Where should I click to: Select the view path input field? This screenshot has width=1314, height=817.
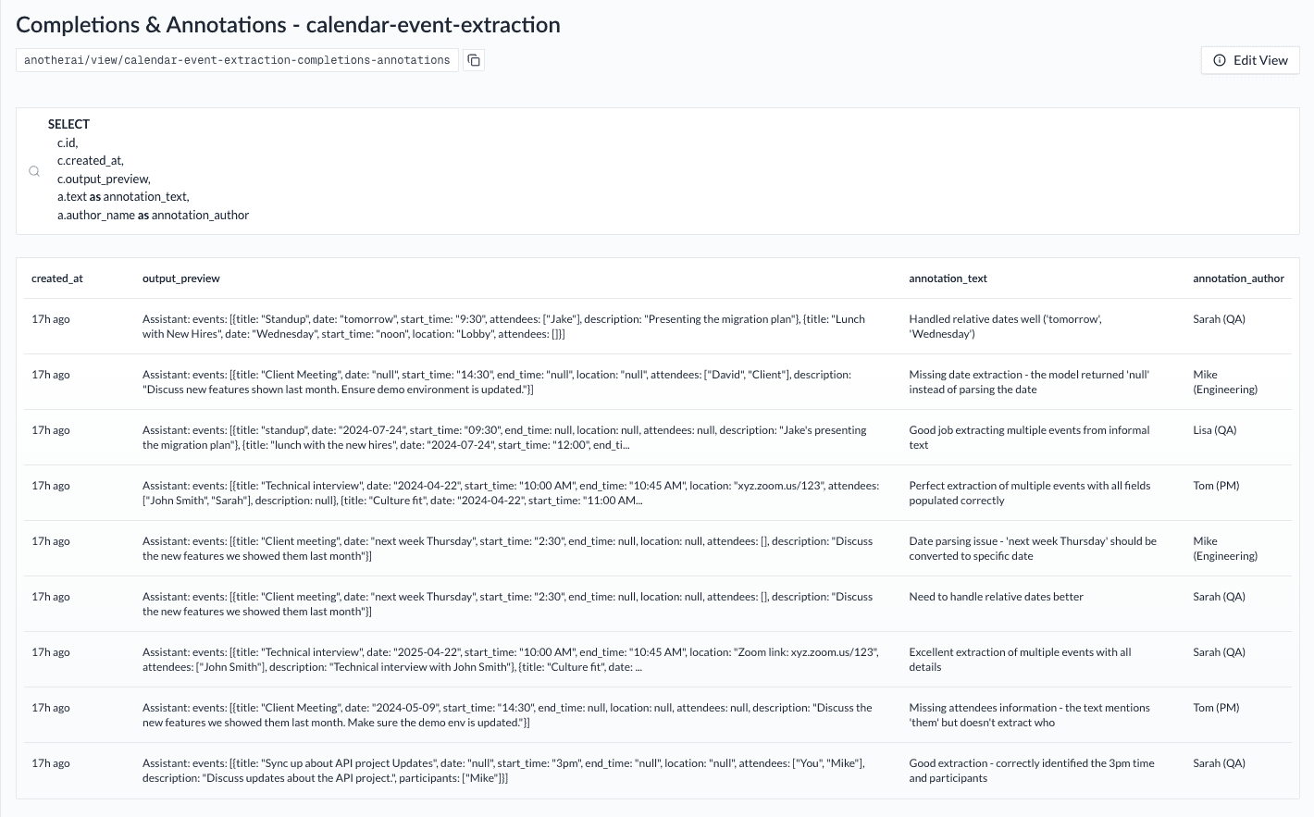pyautogui.click(x=236, y=60)
